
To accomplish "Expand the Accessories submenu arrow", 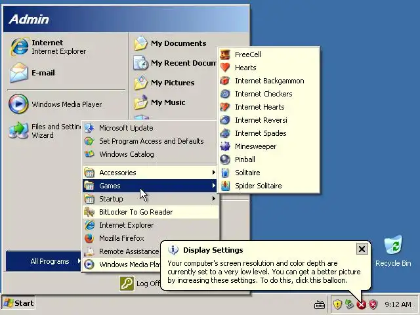I will [x=213, y=172].
